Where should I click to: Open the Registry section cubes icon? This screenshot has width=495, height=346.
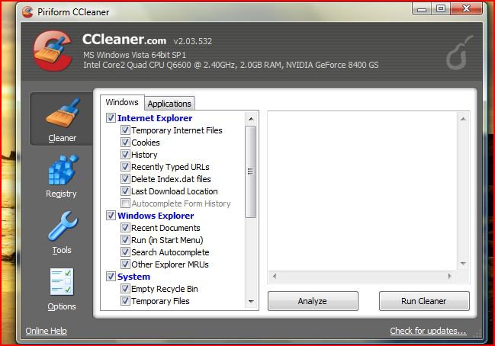tap(63, 169)
